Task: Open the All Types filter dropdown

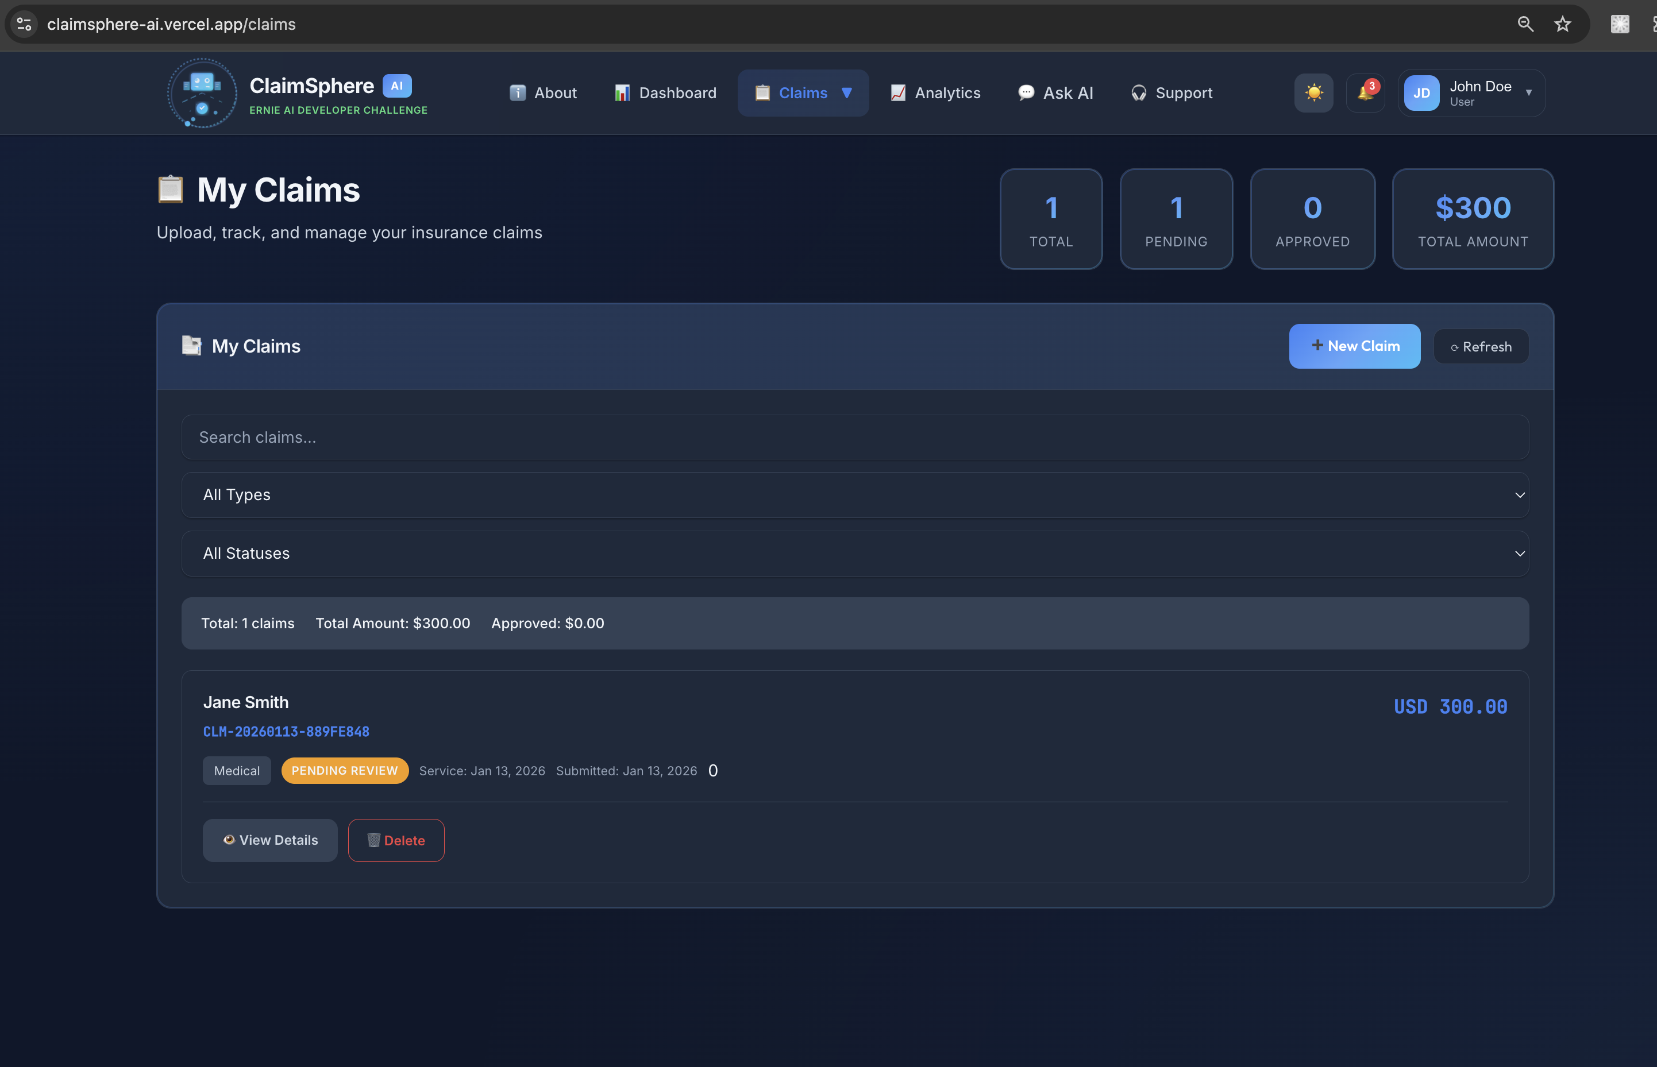Action: 854,494
